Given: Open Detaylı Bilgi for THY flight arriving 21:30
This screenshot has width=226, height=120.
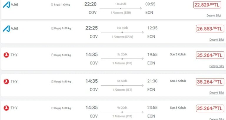Looking at the screenshot, I should (x=217, y=93).
